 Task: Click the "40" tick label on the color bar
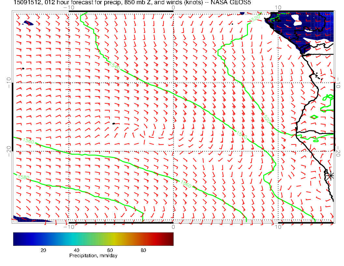point(77,250)
